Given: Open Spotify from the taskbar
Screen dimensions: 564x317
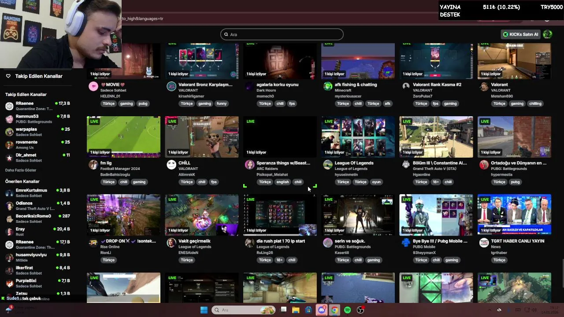Looking at the screenshot, I should 347,310.
